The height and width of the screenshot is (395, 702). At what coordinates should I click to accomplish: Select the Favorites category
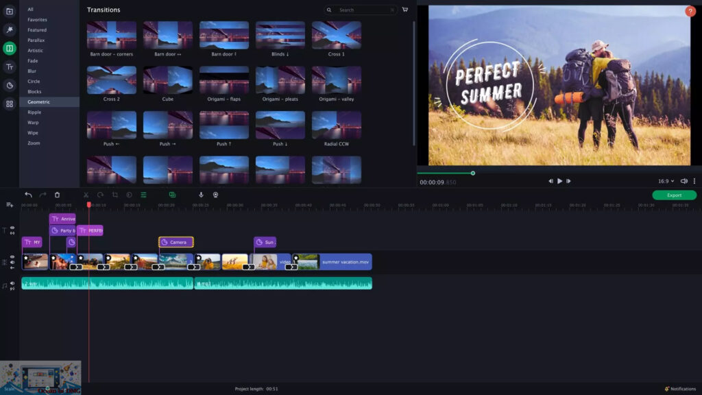point(37,20)
